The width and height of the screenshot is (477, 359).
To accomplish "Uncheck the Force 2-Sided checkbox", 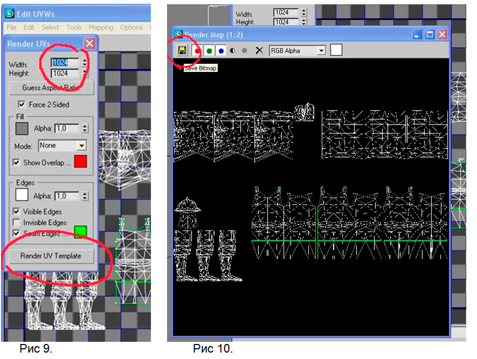I will pyautogui.click(x=22, y=105).
